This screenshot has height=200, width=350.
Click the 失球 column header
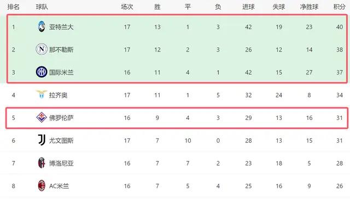click(x=279, y=7)
